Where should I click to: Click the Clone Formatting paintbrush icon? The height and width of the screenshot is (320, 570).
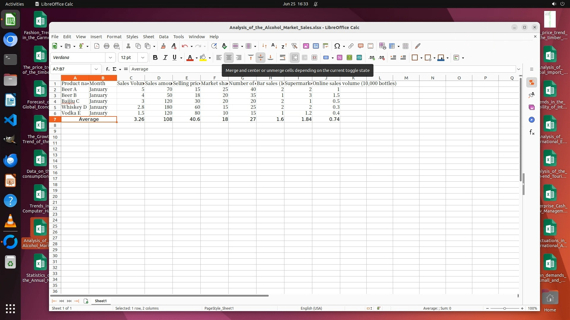(163, 46)
